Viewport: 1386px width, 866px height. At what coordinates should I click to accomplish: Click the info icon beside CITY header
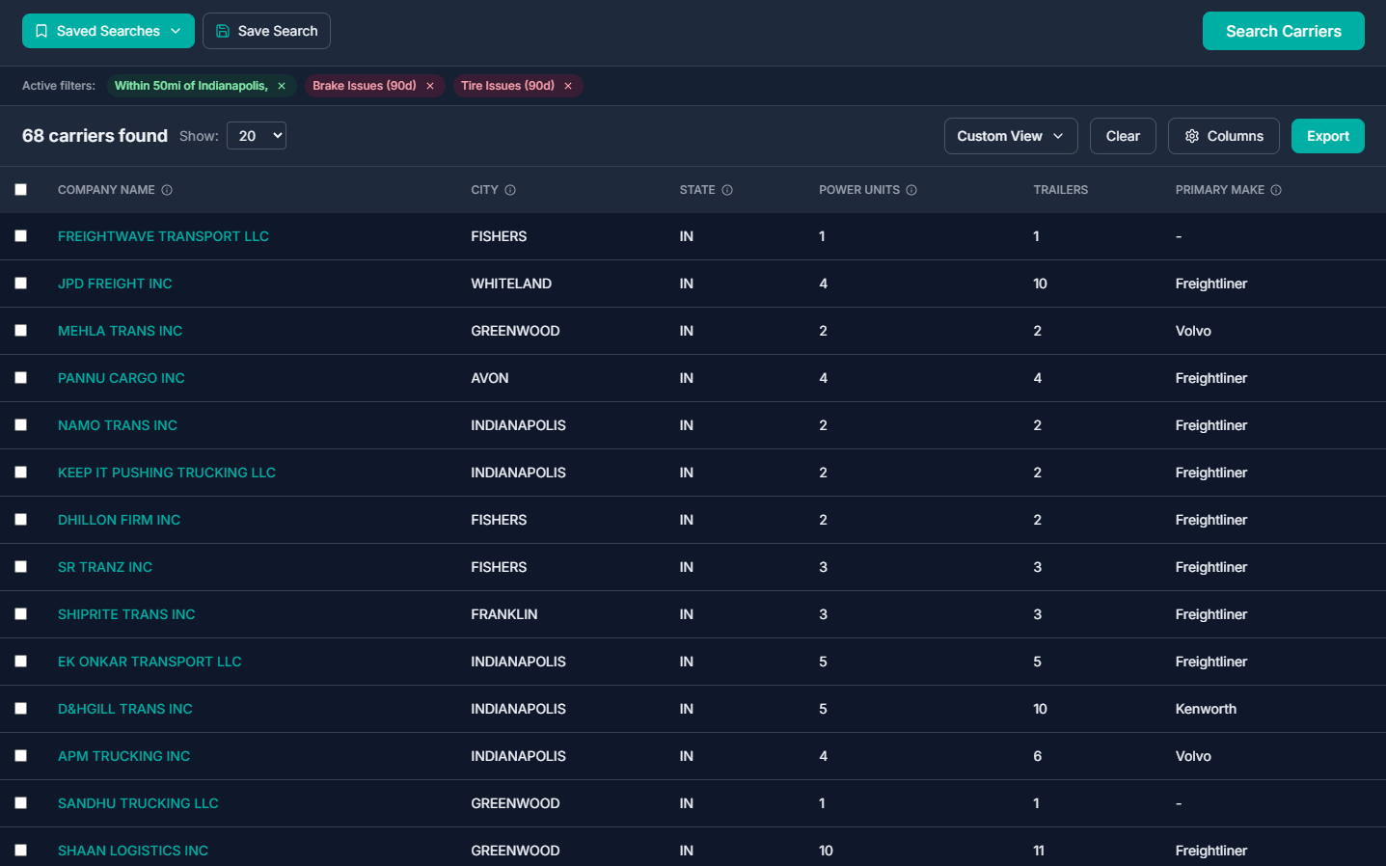pos(510,190)
